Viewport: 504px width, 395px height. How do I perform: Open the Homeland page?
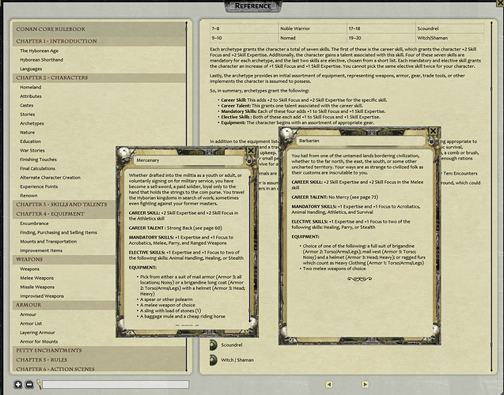click(31, 87)
